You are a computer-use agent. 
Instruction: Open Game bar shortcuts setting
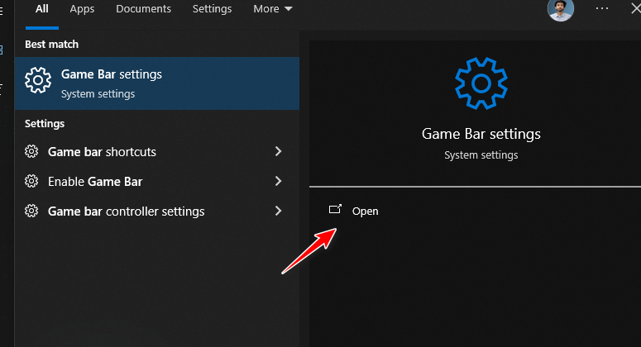pos(157,151)
